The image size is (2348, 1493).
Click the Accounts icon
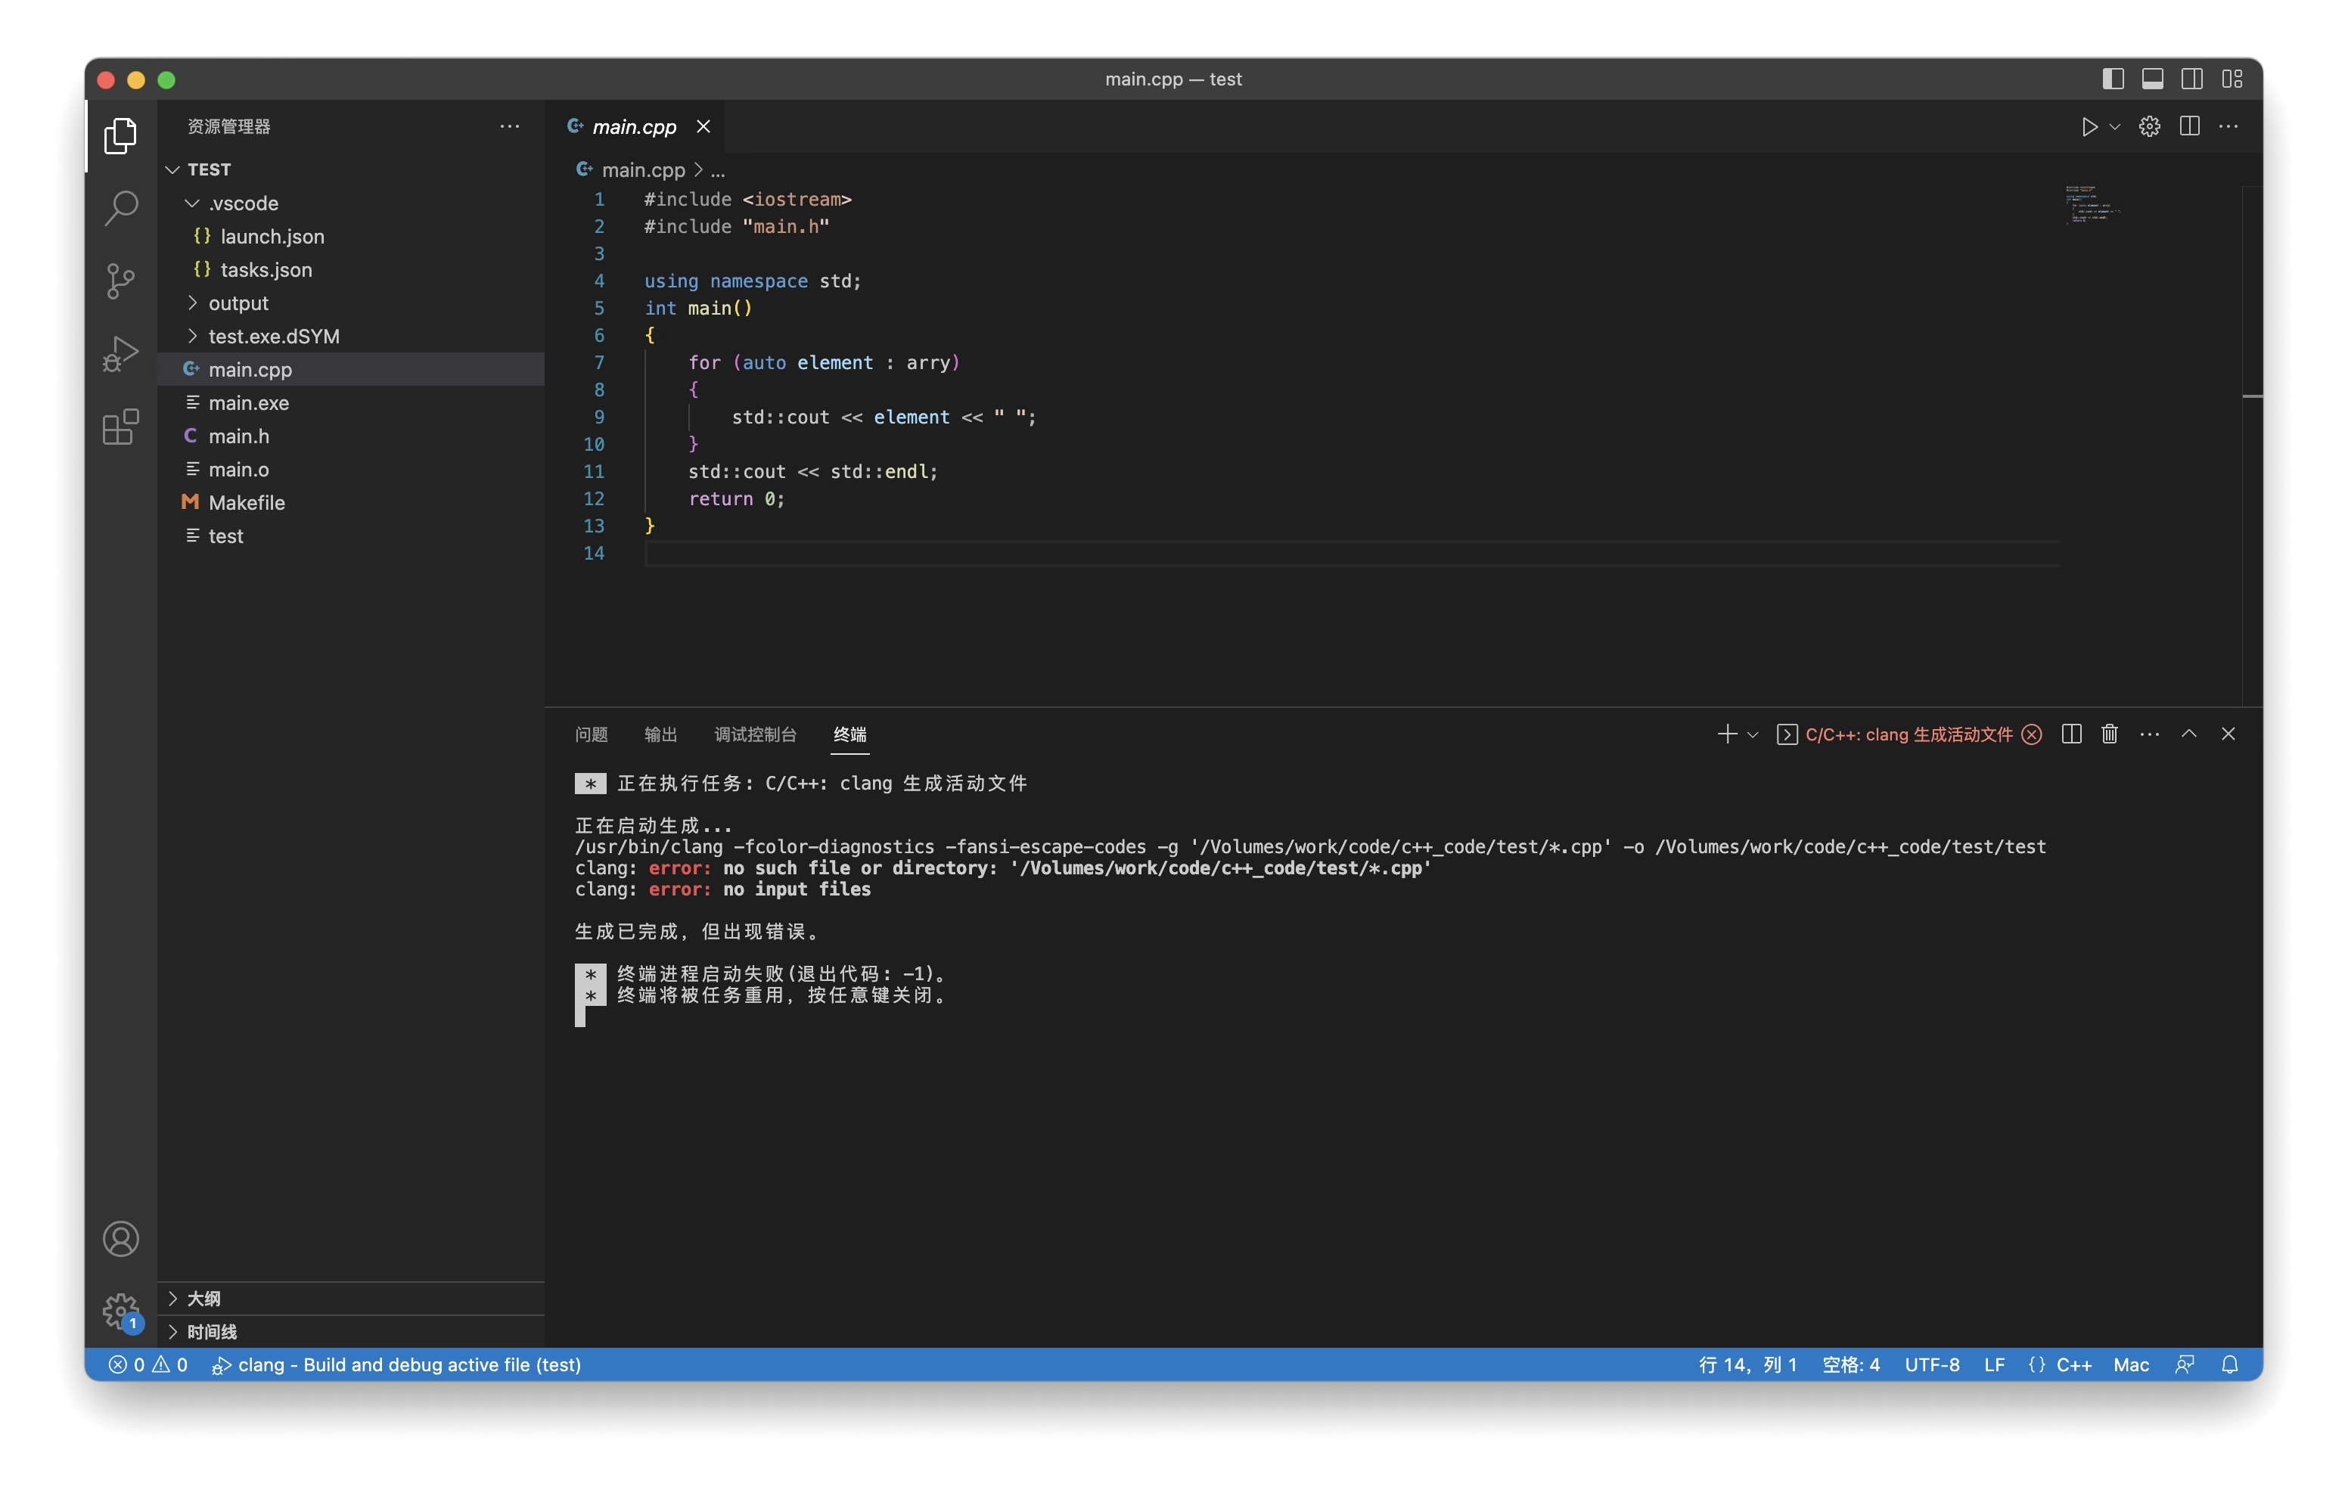[121, 1238]
